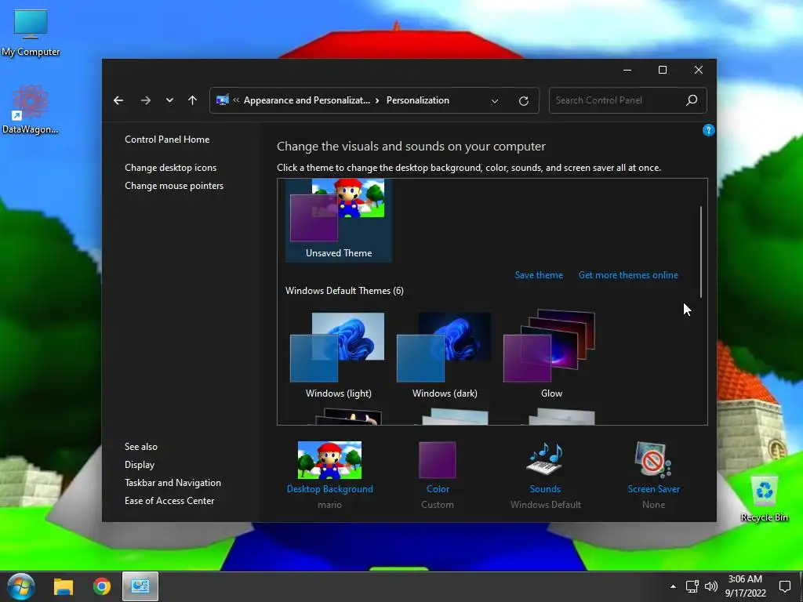Expand the breadcrumb overflow chevrons
This screenshot has width=803, height=602.
[236, 100]
